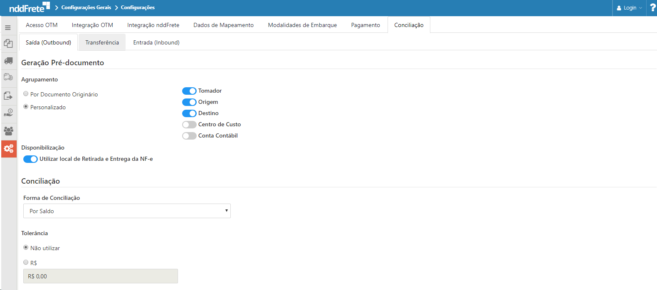Choose the R$ tolerance radio button
657x290 pixels.
click(x=26, y=263)
